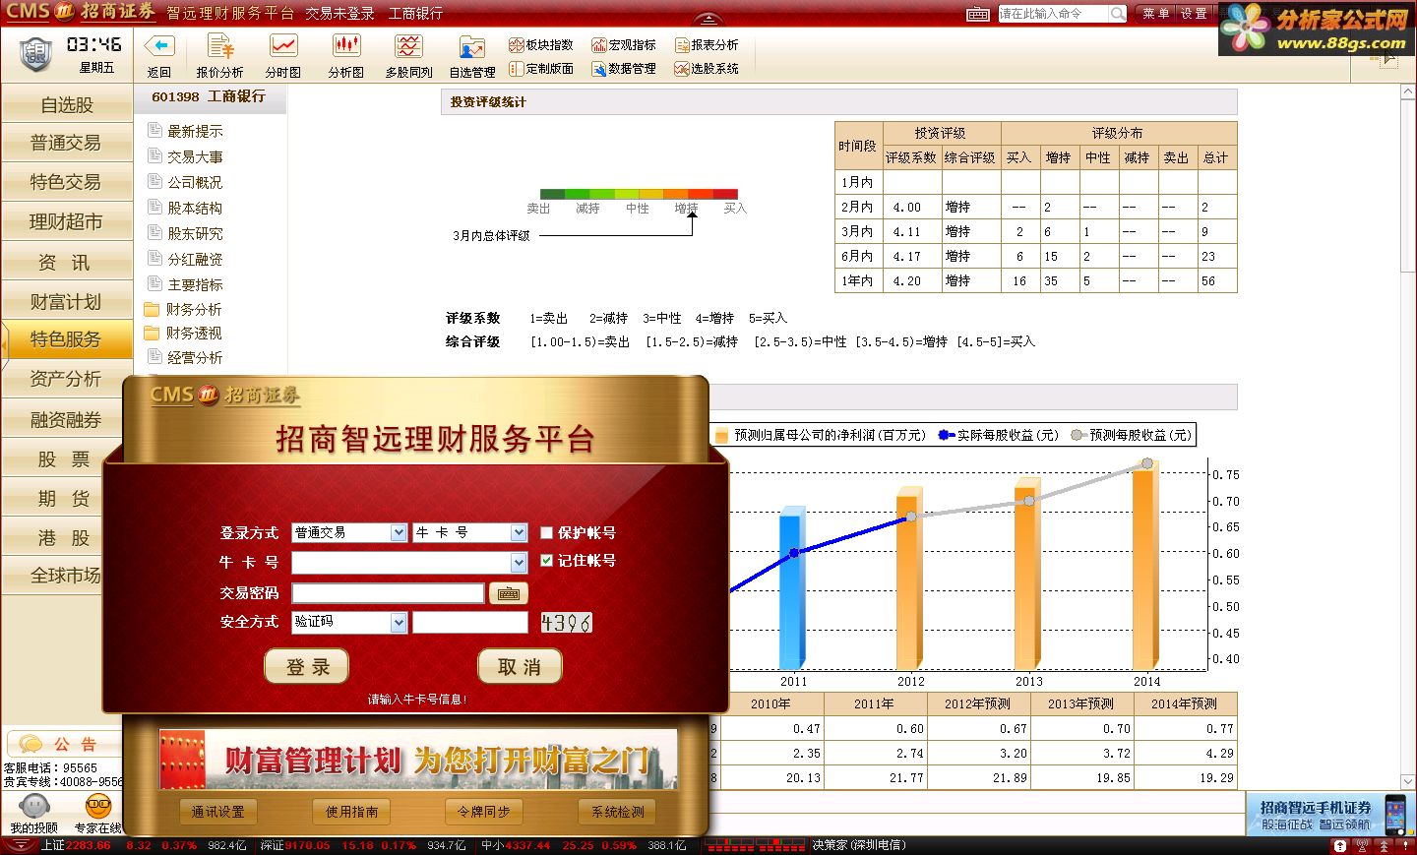The height and width of the screenshot is (855, 1417).
Task: Click 我的投顾 advisor avatar icon
Action: 33,807
